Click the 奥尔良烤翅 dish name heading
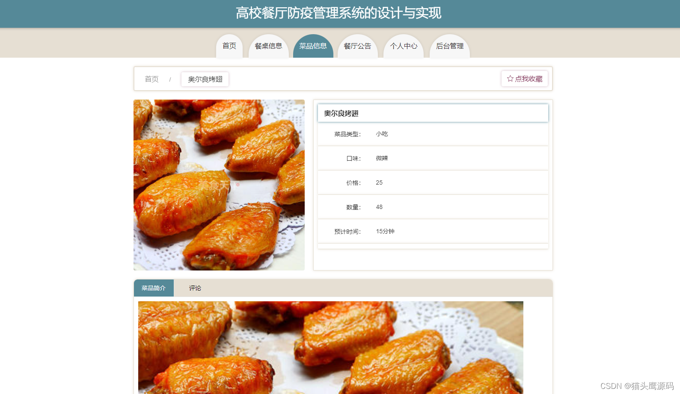680x394 pixels. pyautogui.click(x=341, y=113)
